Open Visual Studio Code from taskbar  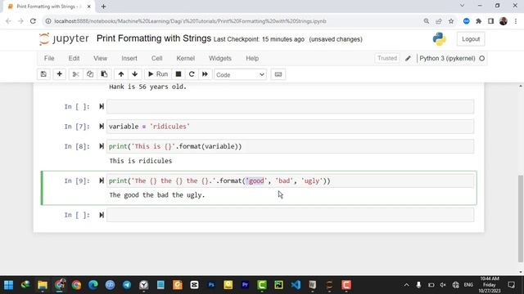296,285
